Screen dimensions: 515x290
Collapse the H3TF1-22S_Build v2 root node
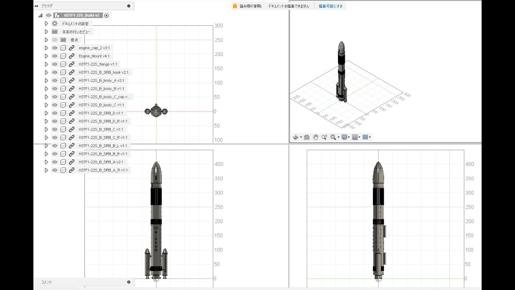40,15
